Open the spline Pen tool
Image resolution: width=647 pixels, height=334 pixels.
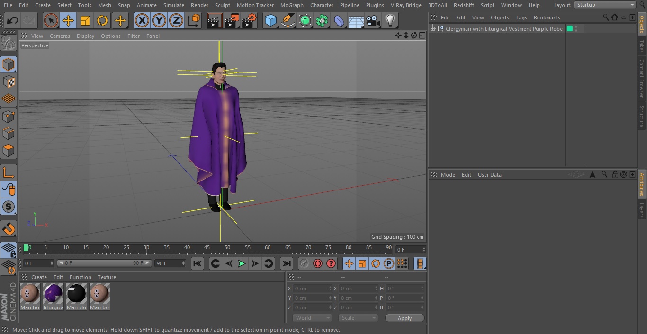[288, 20]
